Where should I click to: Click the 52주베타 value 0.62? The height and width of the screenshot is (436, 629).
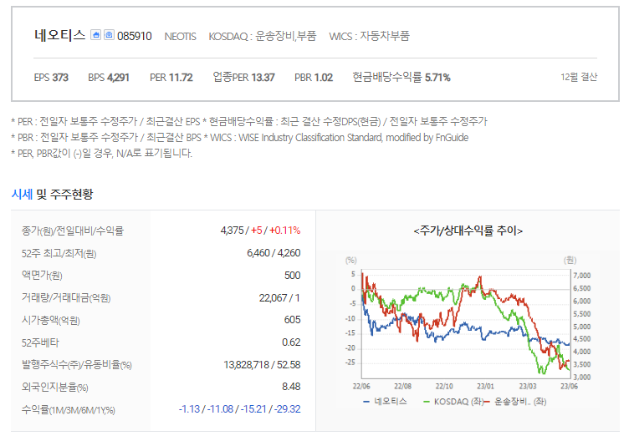point(291,342)
